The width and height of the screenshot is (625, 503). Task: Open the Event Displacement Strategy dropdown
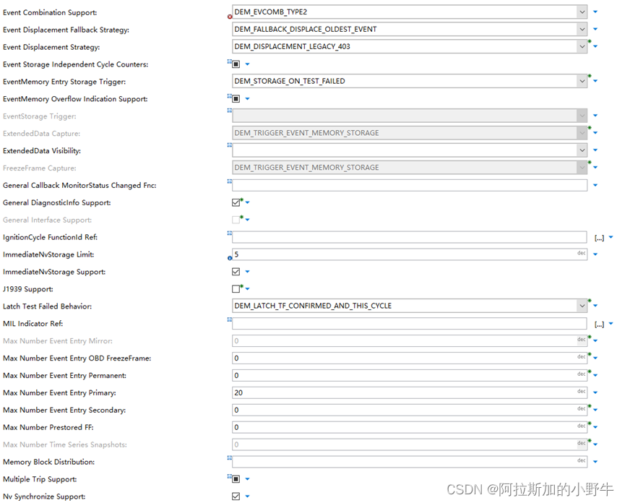582,46
